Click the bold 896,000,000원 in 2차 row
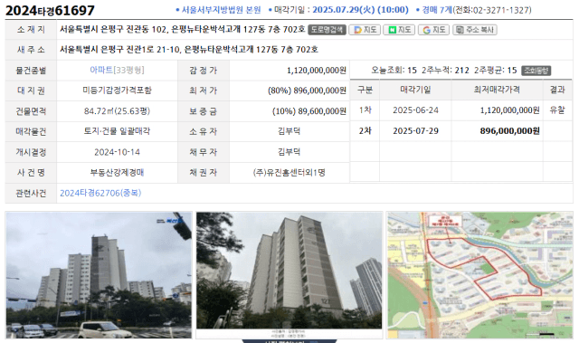The width and height of the screenshot is (579, 343). (509, 131)
